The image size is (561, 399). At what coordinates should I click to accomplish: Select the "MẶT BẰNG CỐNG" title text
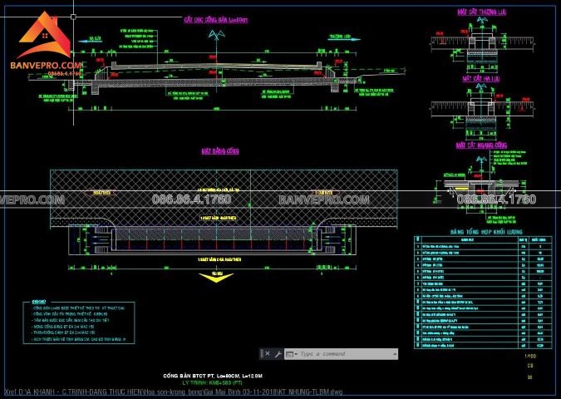(220, 151)
